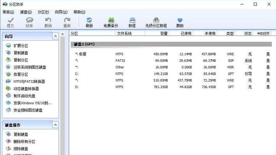Open the 硬盘(D) menu
The height and width of the screenshot is (155, 276).
[26, 12]
